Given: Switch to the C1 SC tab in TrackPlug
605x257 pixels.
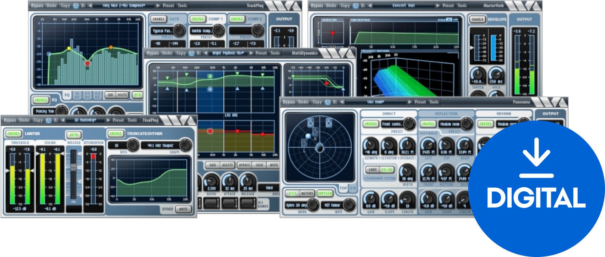Looking at the screenshot, I should point(87,95).
